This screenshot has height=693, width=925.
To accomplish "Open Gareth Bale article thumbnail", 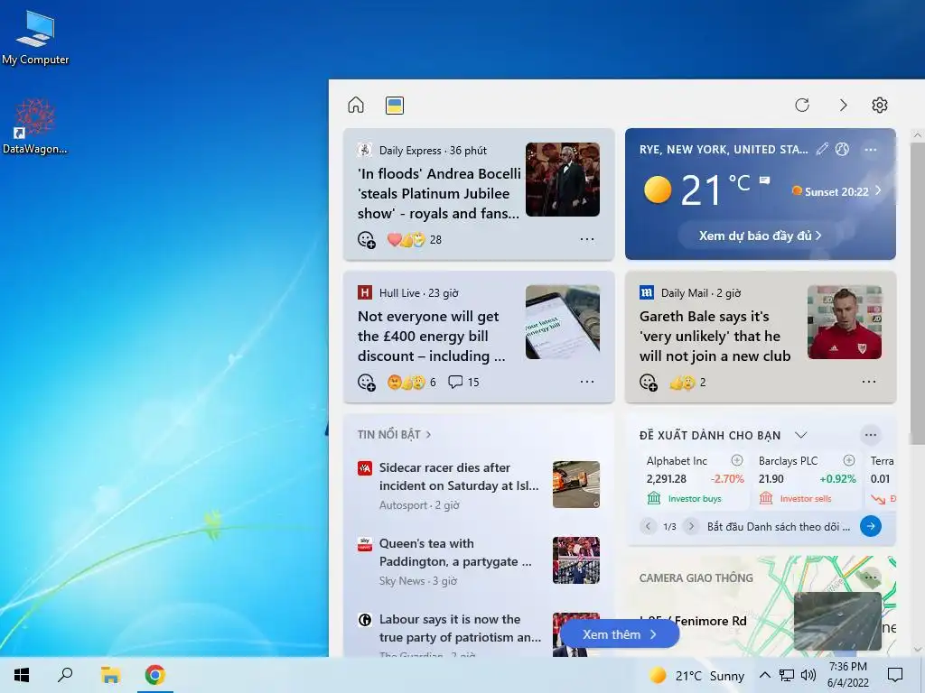I will 845,322.
